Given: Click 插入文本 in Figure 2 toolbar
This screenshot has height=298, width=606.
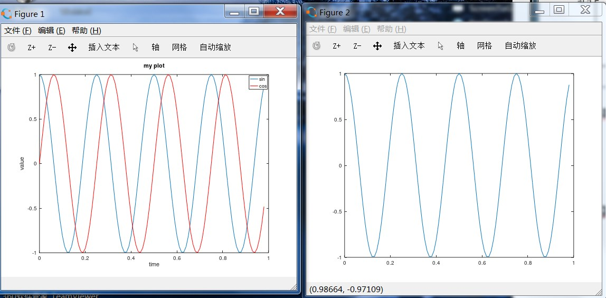Looking at the screenshot, I should (409, 45).
